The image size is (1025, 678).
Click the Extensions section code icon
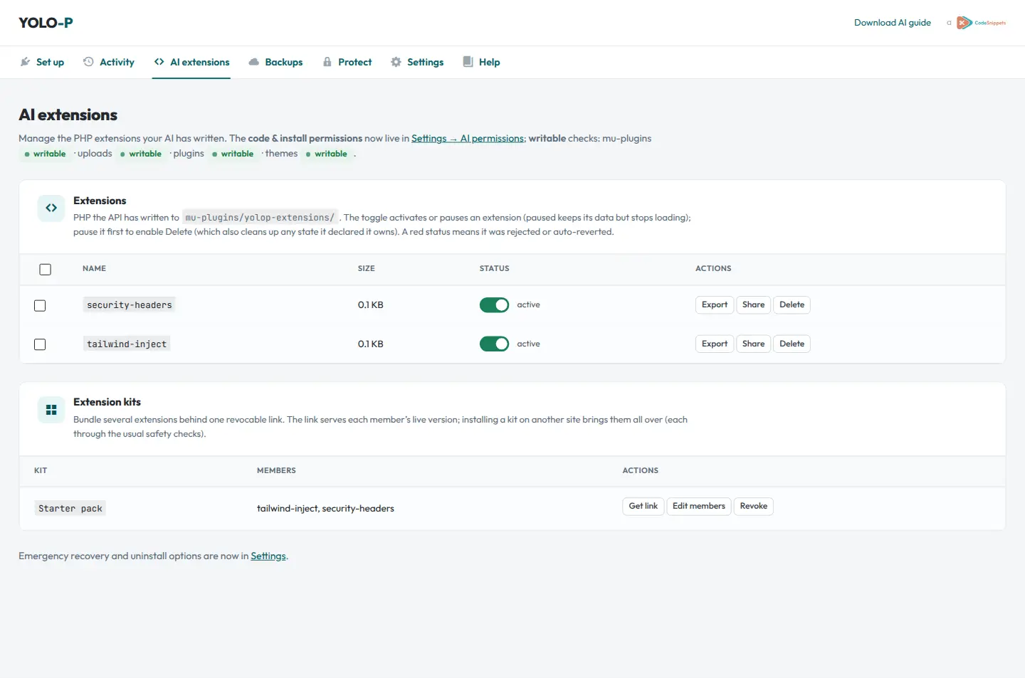[51, 208]
